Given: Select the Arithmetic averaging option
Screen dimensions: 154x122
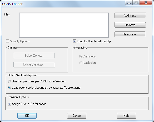Looking at the screenshot, I should click(x=81, y=56).
